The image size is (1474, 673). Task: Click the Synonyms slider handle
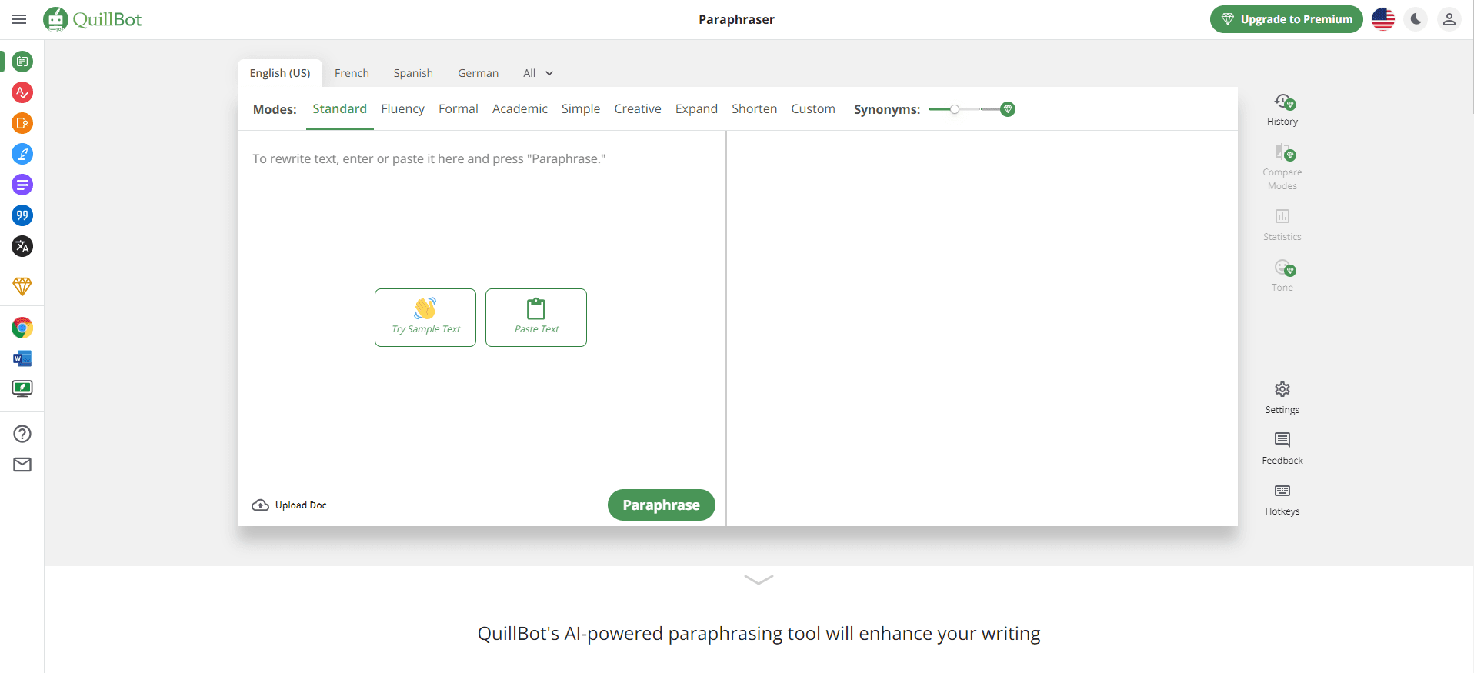955,109
